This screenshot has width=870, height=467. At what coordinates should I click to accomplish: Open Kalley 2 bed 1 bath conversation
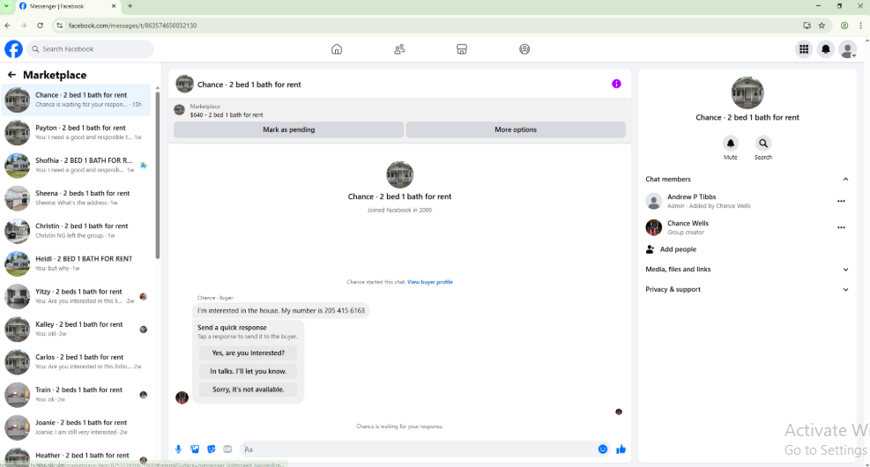(x=77, y=329)
